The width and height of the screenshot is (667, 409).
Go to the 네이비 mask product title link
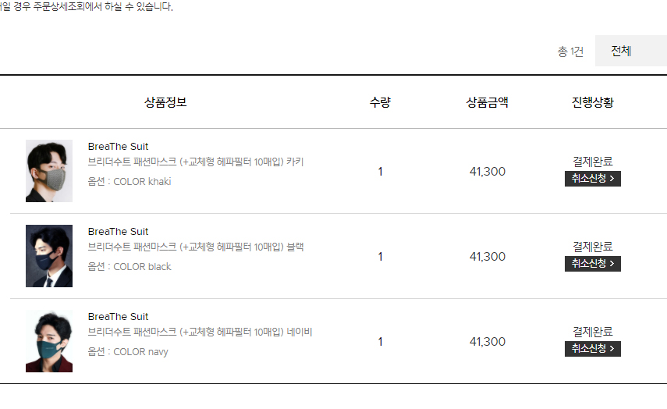pos(200,333)
